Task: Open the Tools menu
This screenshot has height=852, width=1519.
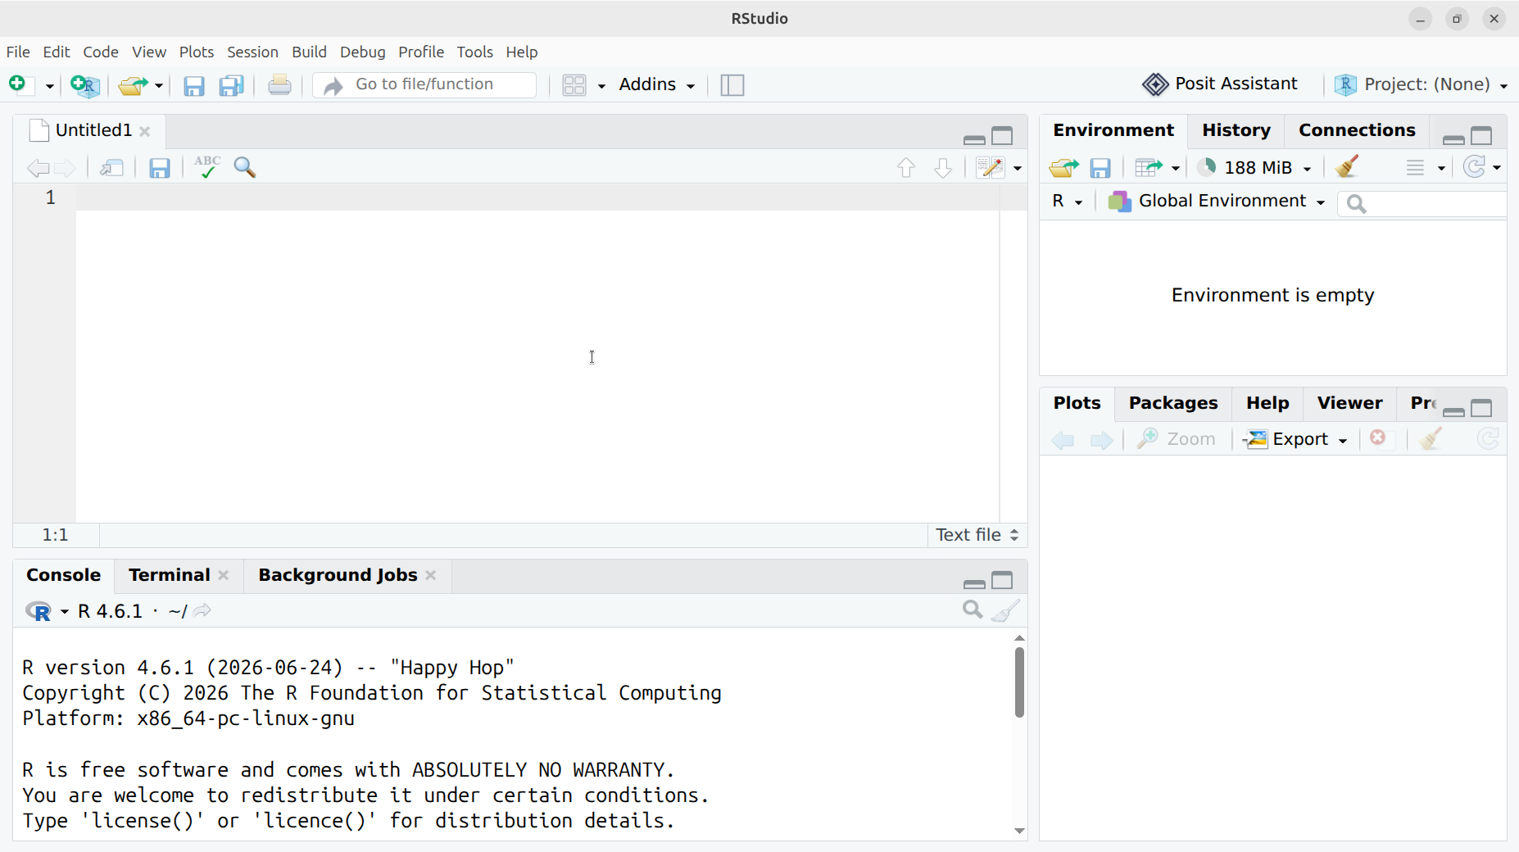Action: 475,52
